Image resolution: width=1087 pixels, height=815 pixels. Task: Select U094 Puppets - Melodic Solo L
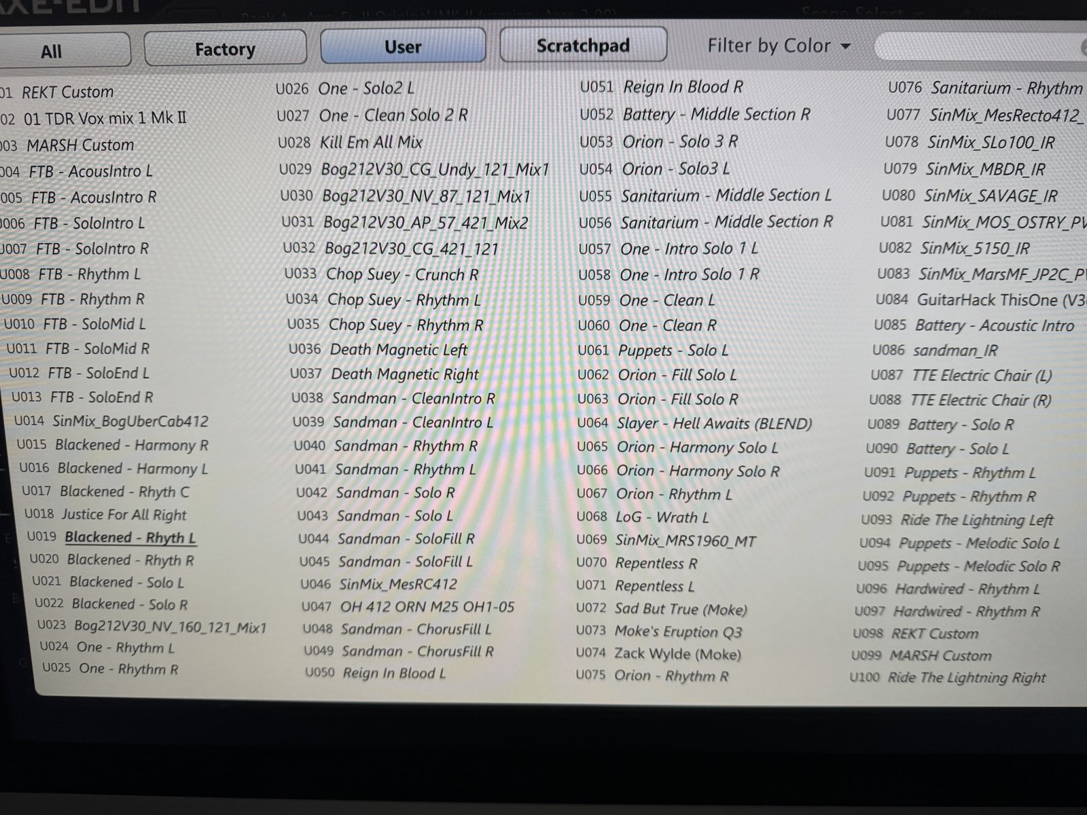pyautogui.click(x=959, y=543)
